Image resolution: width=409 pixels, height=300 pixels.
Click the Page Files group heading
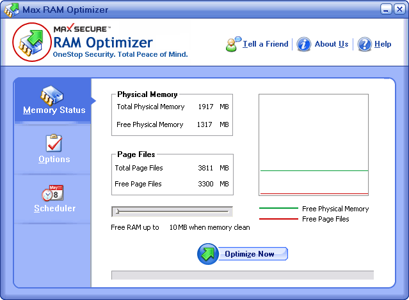pos(136,154)
